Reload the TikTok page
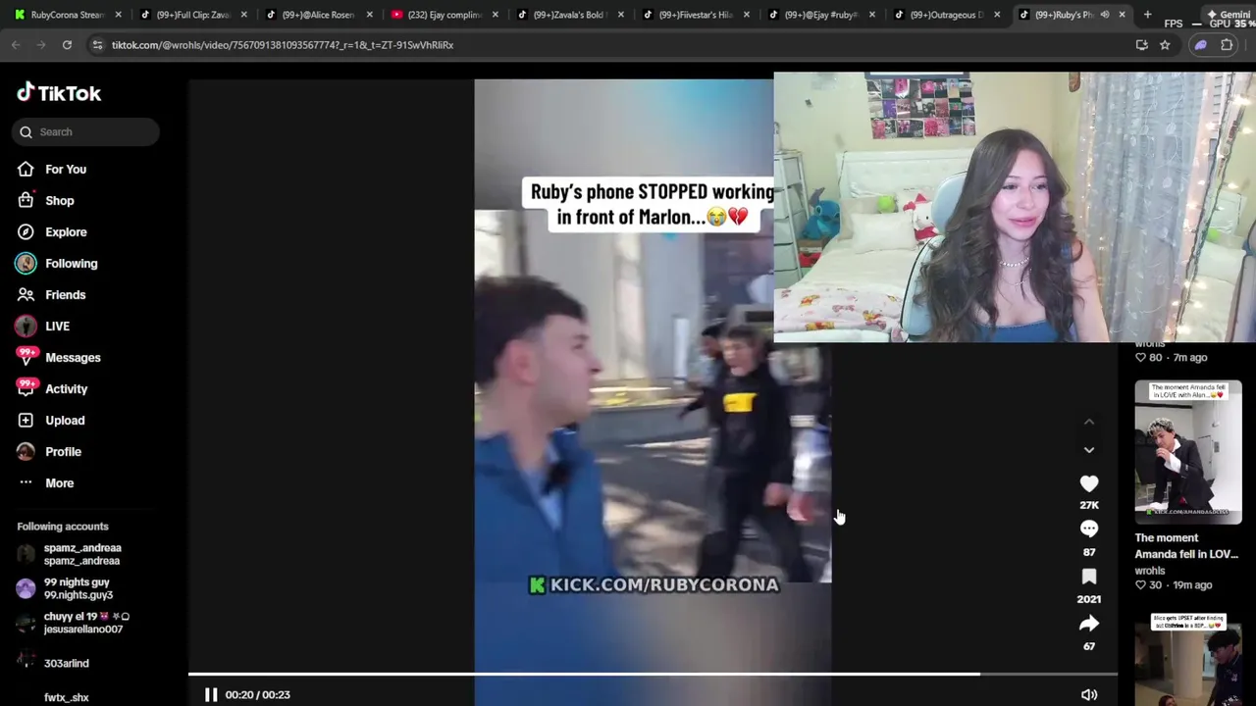The height and width of the screenshot is (706, 1256). (67, 45)
